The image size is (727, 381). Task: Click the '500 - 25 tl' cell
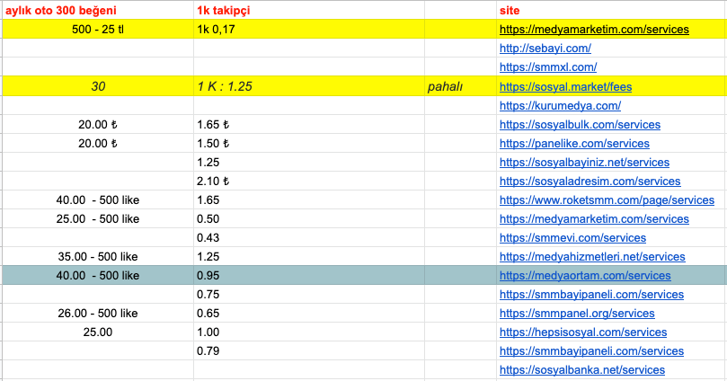98,29
